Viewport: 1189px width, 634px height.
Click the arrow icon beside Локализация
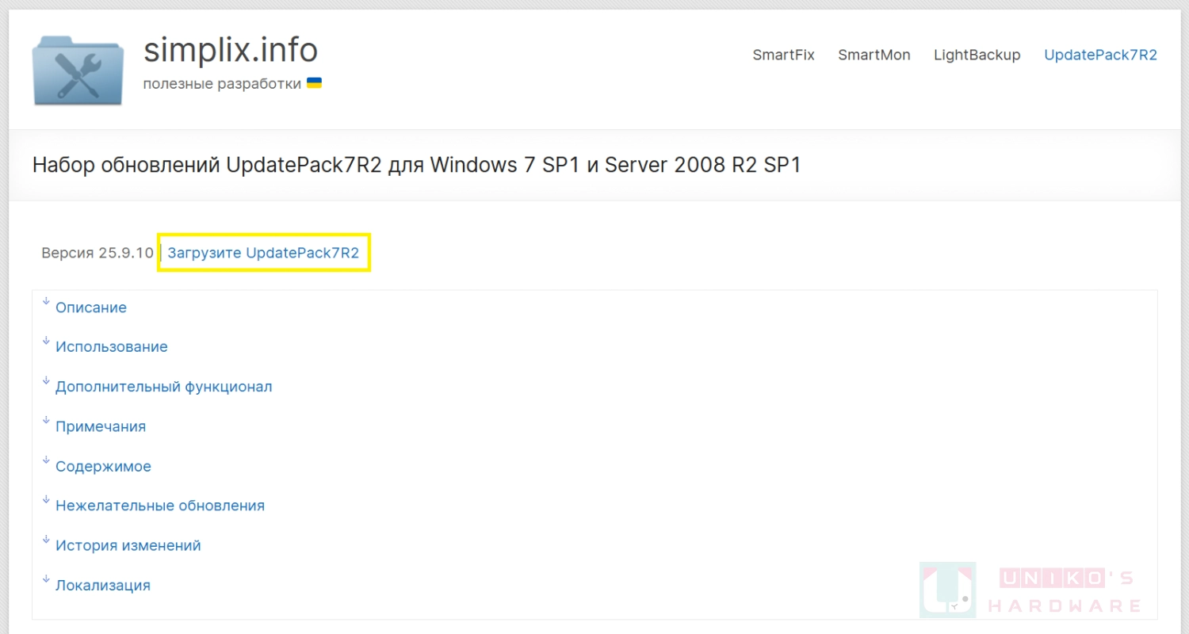(x=46, y=579)
